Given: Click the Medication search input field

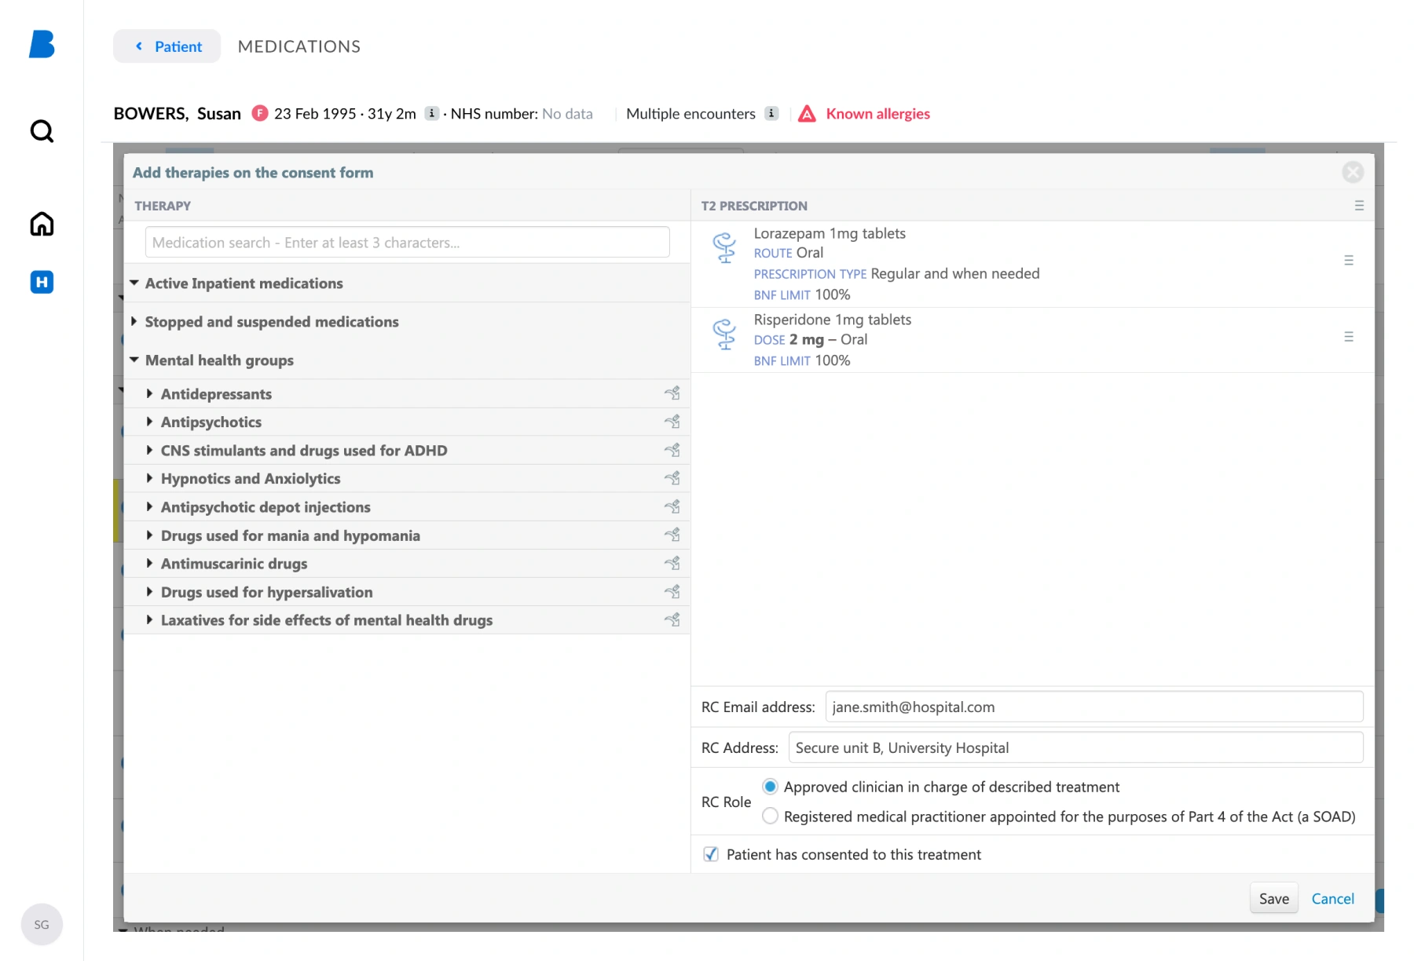Looking at the screenshot, I should click(407, 243).
